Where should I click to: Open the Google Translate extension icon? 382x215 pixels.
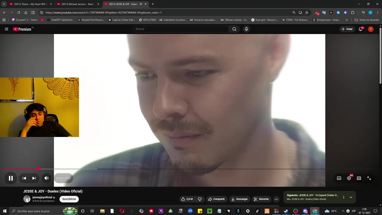pos(324,13)
